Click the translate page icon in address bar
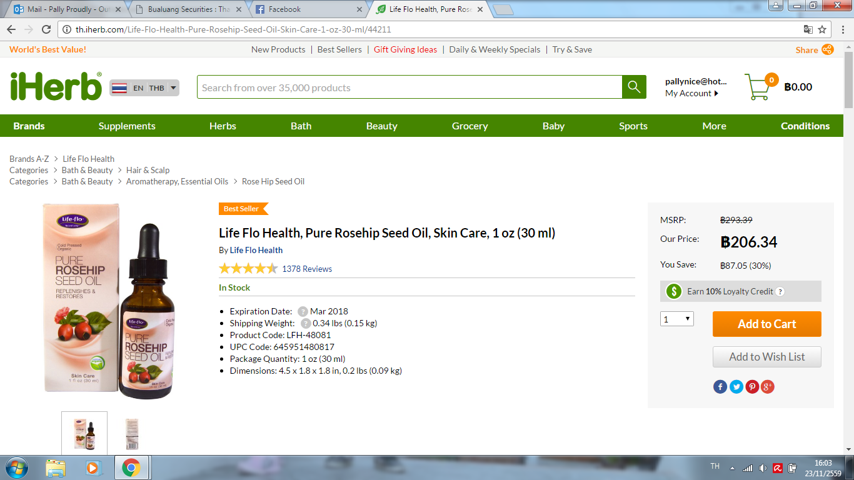This screenshot has width=854, height=480. coord(808,29)
